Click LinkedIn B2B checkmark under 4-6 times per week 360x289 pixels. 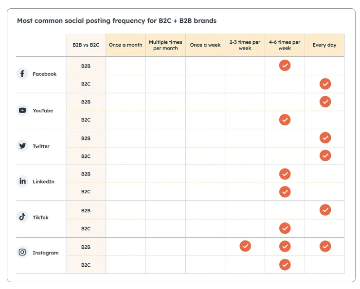(x=285, y=174)
